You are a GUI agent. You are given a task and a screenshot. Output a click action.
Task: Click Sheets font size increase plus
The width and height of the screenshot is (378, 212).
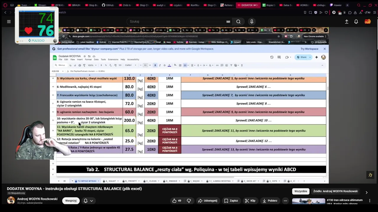tap(150, 65)
